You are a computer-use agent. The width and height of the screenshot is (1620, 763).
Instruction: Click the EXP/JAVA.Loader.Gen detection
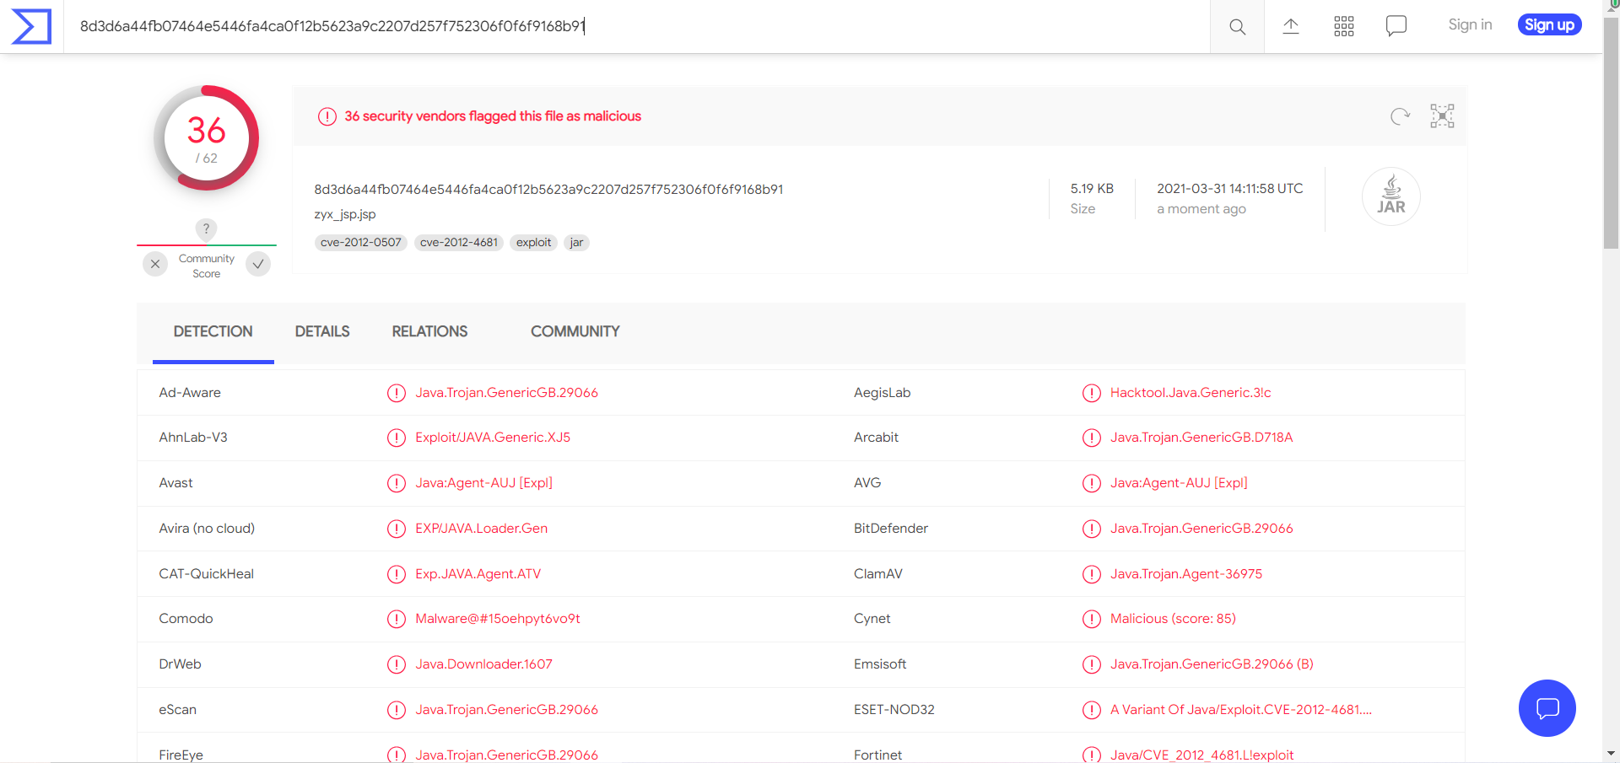coord(481,529)
